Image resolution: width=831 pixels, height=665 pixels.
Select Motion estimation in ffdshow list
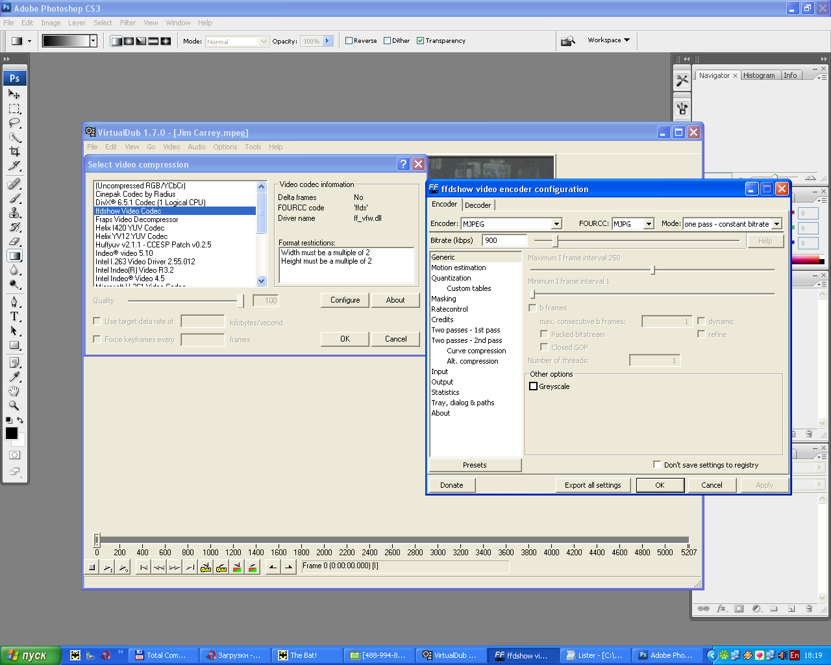(458, 268)
